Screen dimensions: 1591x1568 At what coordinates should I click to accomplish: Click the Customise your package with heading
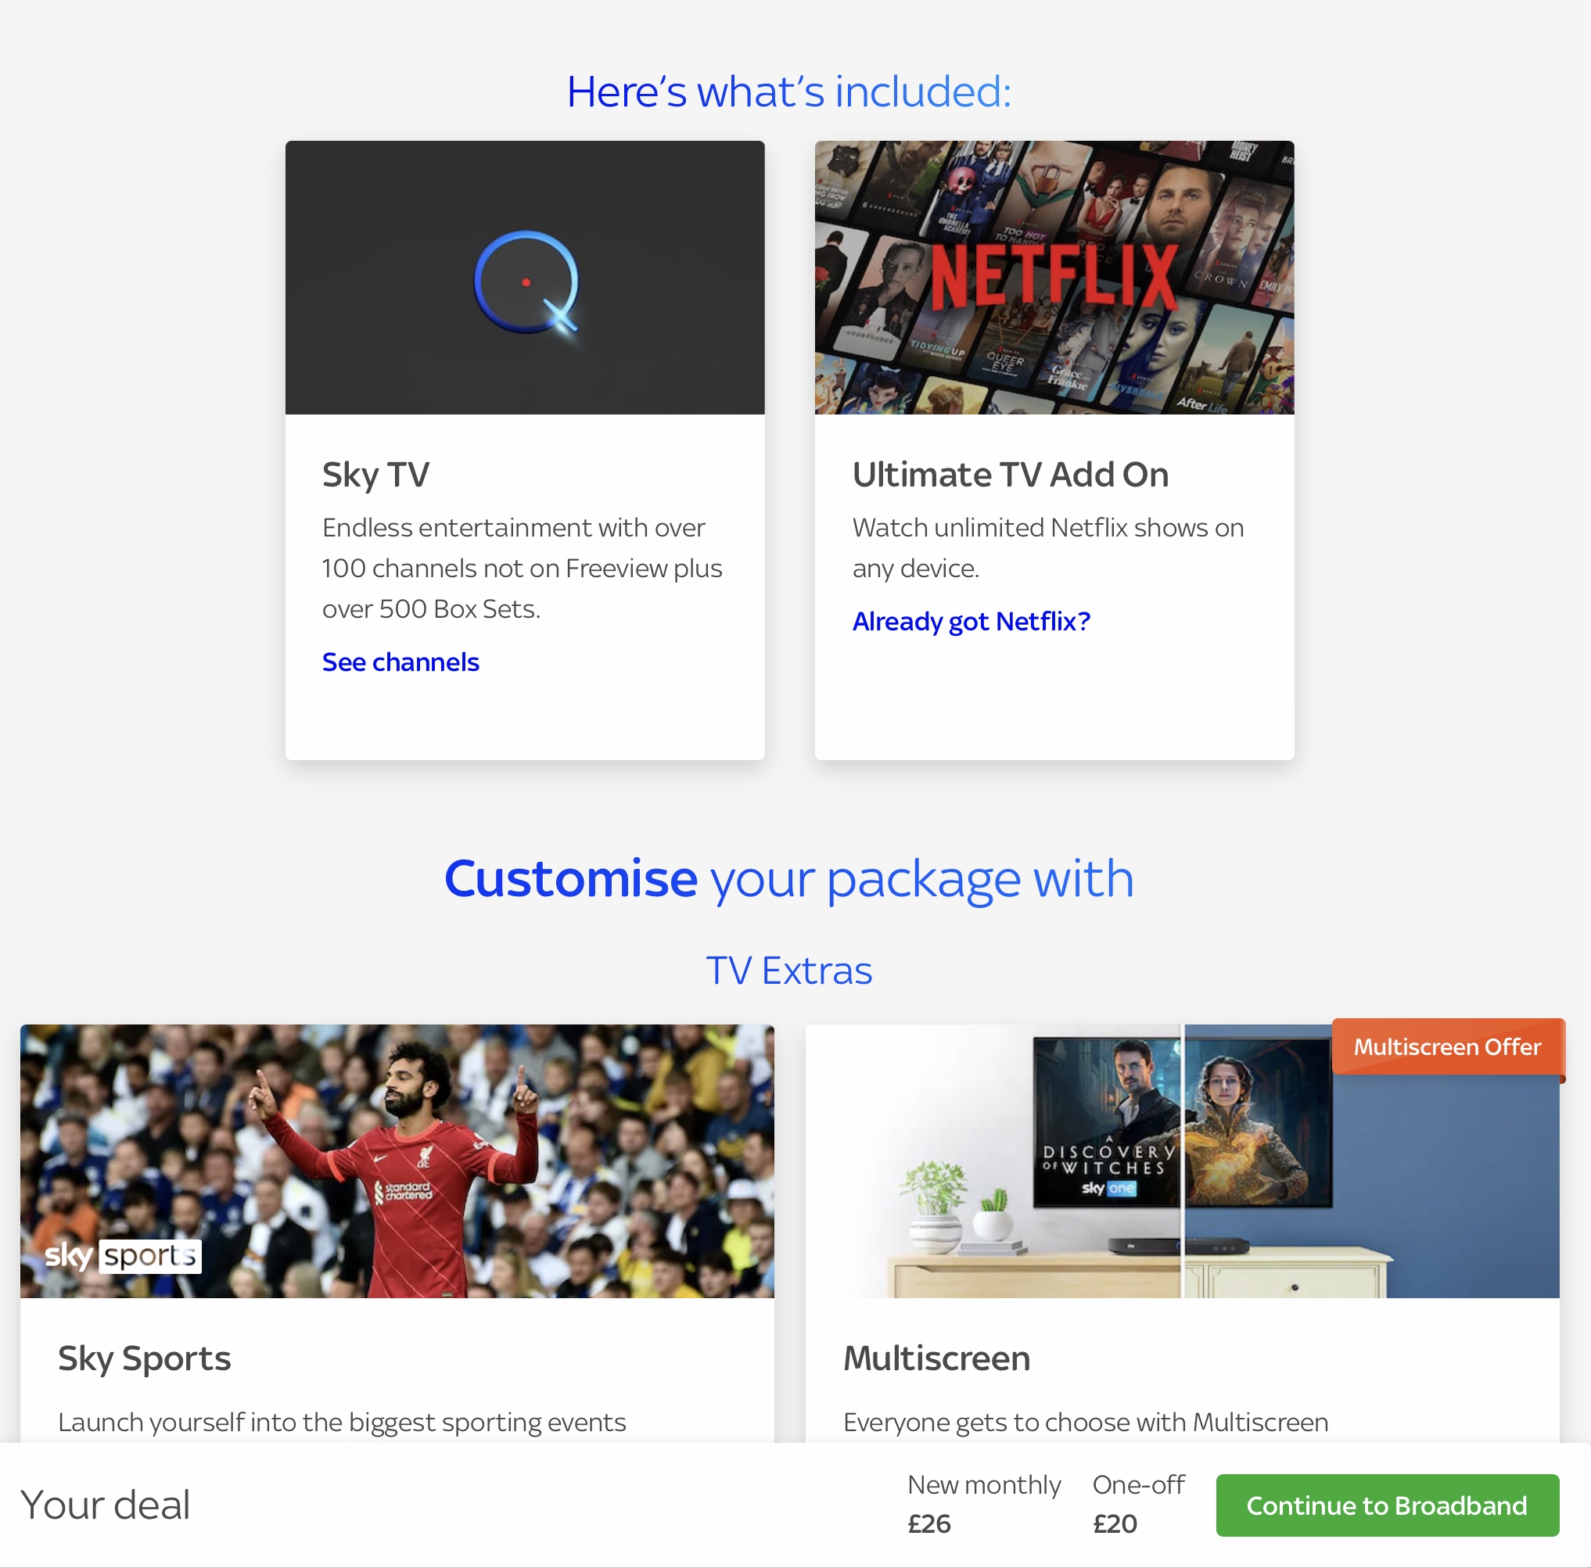(789, 879)
